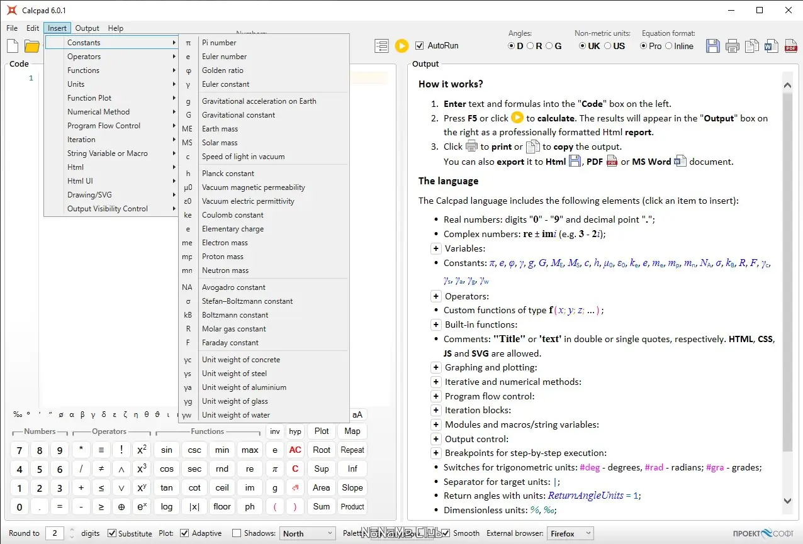803x544 pixels.
Task: Run calculation with yellow play button
Action: coord(401,46)
